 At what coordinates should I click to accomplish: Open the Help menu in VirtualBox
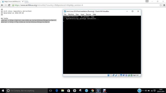pos(94,14)
